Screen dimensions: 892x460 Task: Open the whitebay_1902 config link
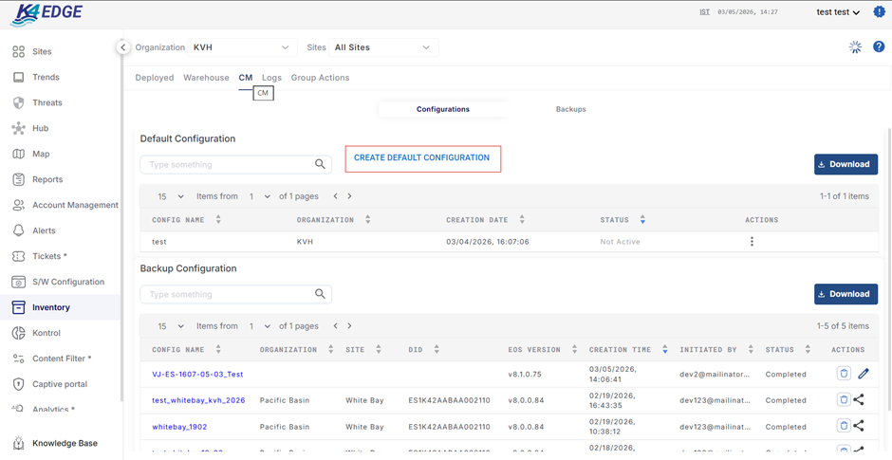coord(179,427)
